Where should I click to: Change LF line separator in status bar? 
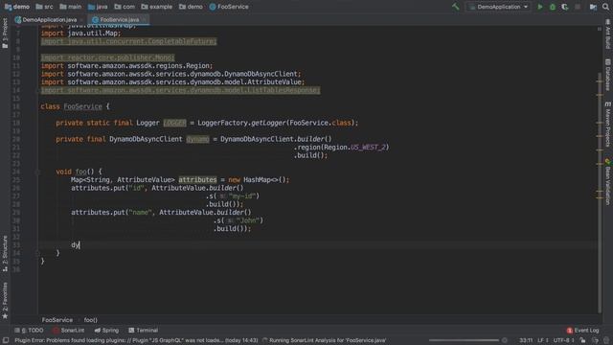tap(543, 341)
